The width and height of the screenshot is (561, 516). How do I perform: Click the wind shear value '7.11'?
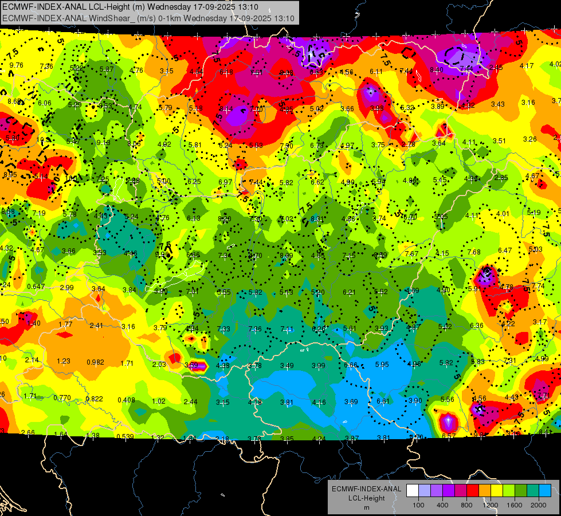pyautogui.click(x=287, y=329)
